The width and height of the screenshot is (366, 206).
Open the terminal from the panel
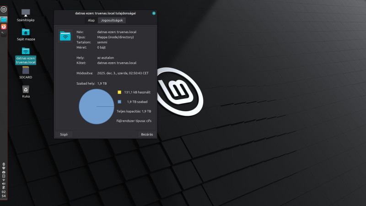click(x=4, y=33)
